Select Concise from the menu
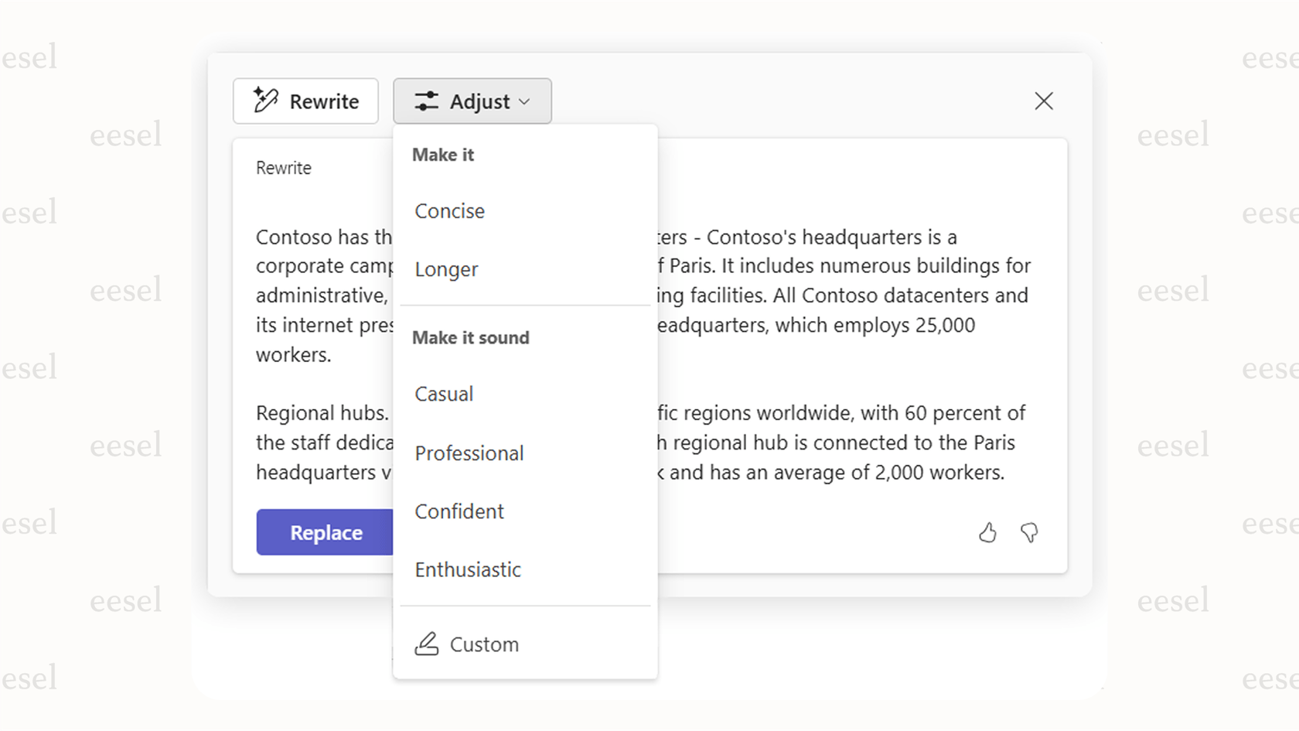Image resolution: width=1299 pixels, height=731 pixels. coord(449,210)
